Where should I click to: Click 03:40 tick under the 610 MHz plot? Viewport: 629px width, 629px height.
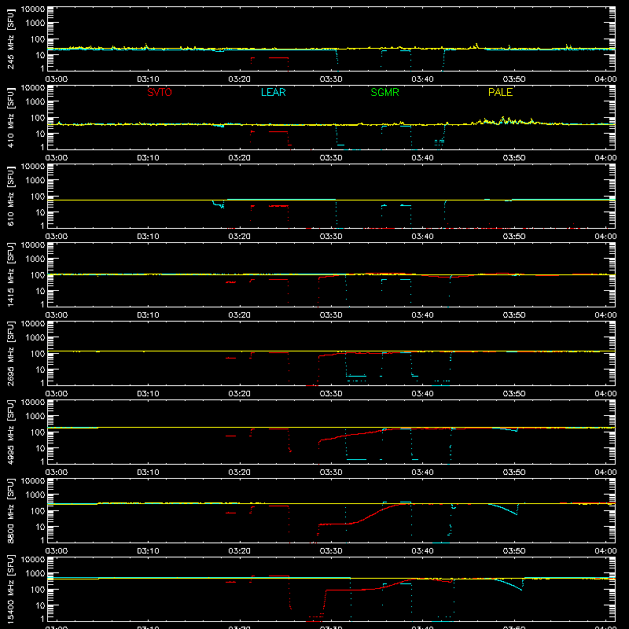pyautogui.click(x=422, y=237)
